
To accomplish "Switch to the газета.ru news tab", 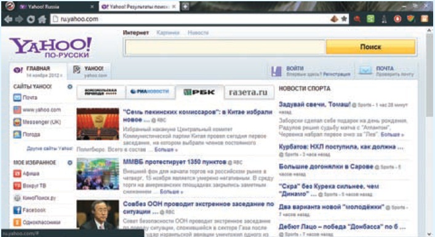I will 249,92.
